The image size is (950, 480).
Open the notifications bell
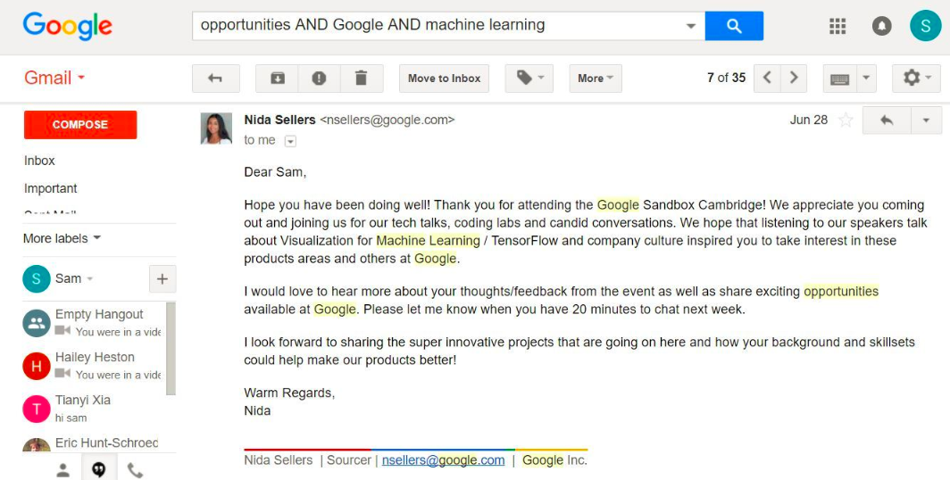click(881, 26)
